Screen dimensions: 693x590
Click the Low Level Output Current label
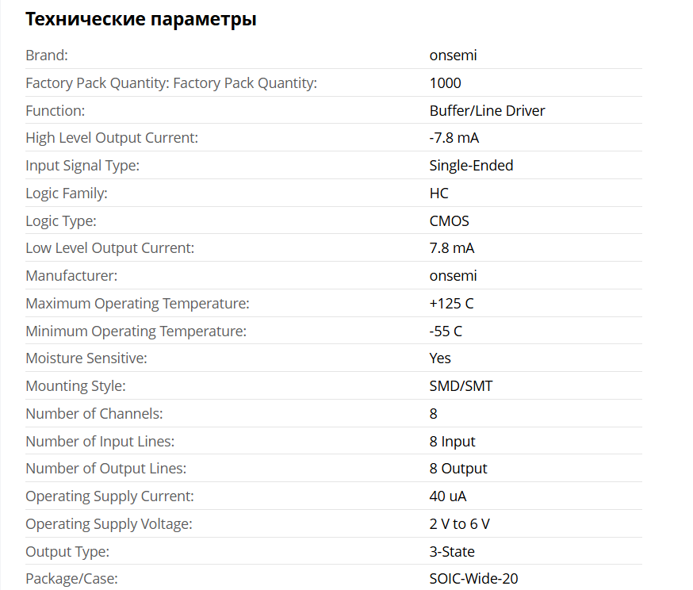point(109,248)
